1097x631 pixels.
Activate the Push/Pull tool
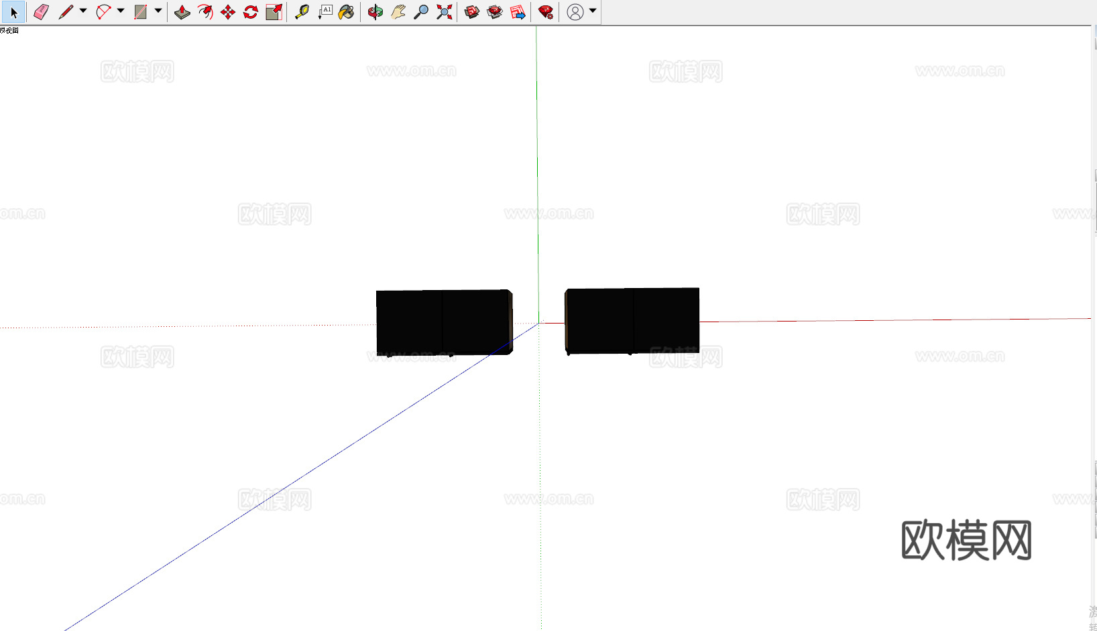coord(182,12)
